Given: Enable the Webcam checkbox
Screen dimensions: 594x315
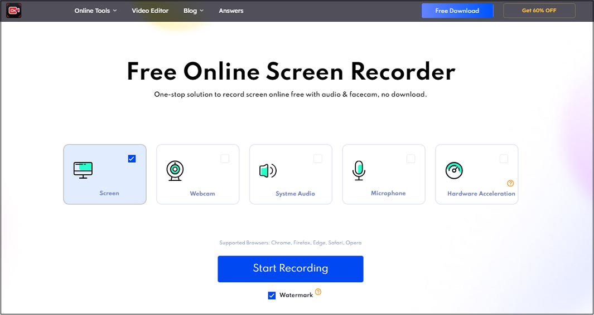Looking at the screenshot, I should tap(225, 159).
